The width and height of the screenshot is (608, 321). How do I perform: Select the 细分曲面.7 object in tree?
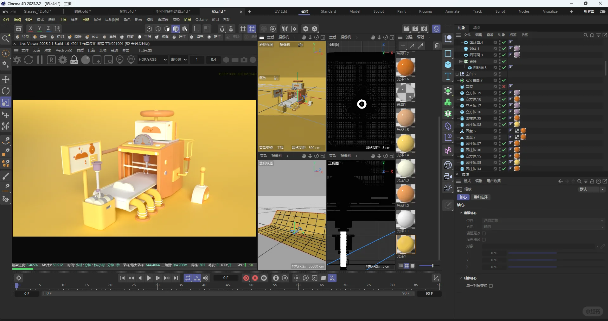point(474,80)
